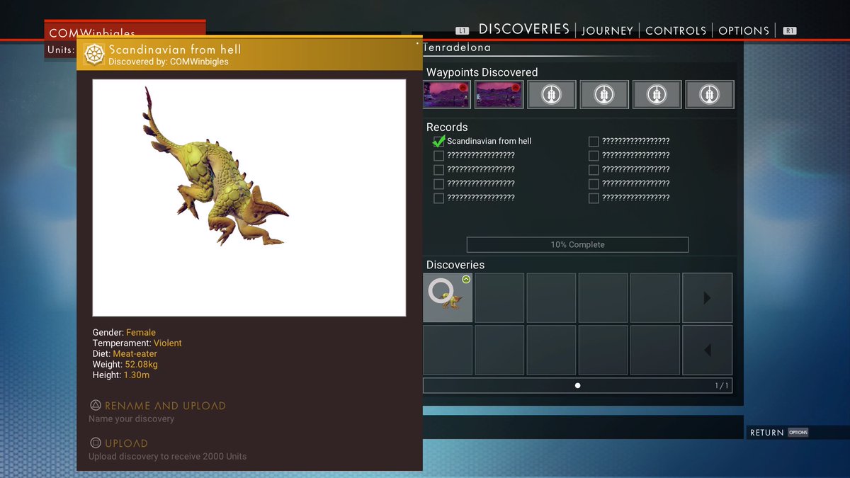Toggle the third left-column unknown record checkbox

pyautogui.click(x=438, y=170)
